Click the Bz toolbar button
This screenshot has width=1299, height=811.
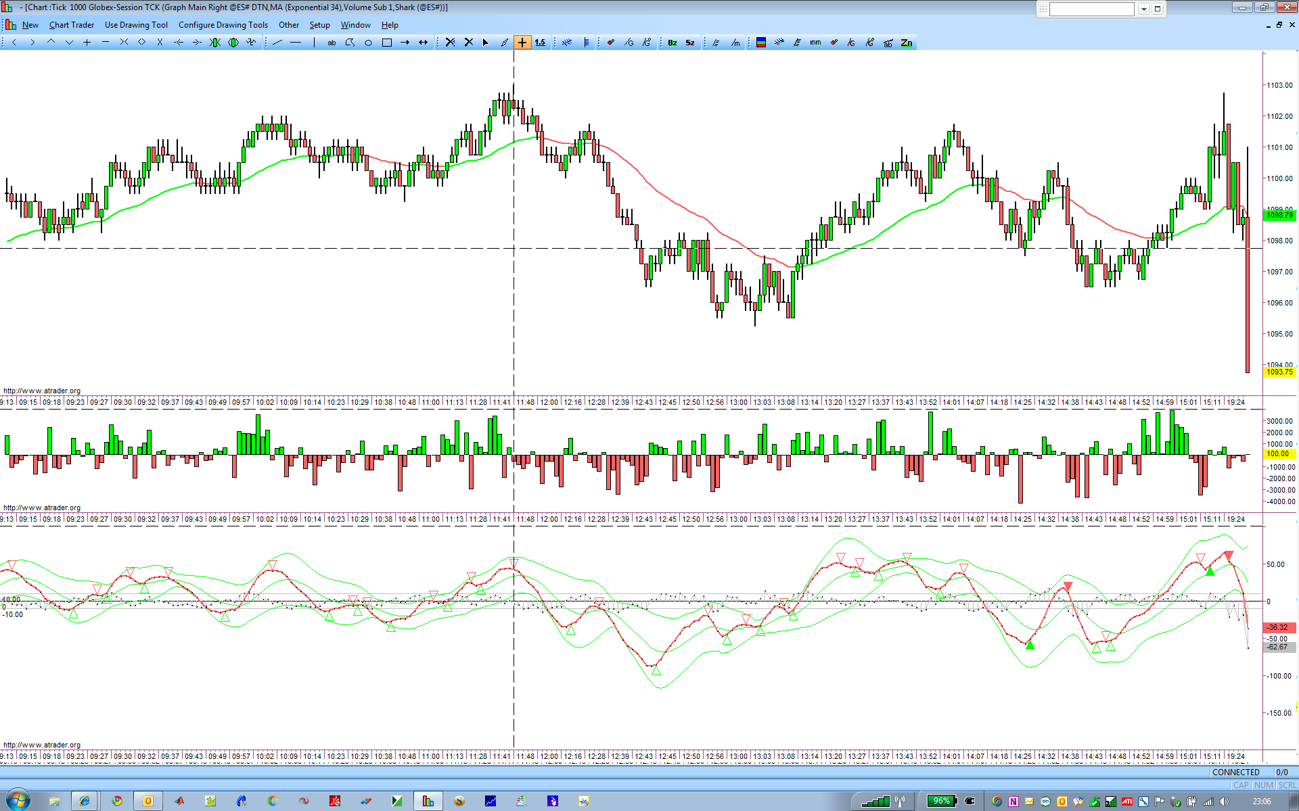pyautogui.click(x=673, y=43)
